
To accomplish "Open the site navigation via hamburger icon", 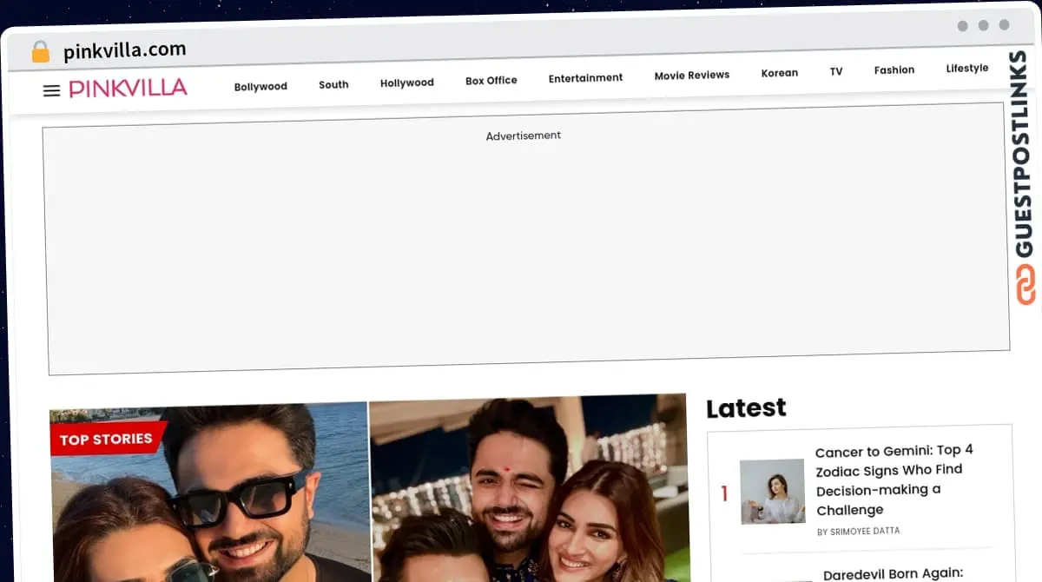I will click(50, 89).
